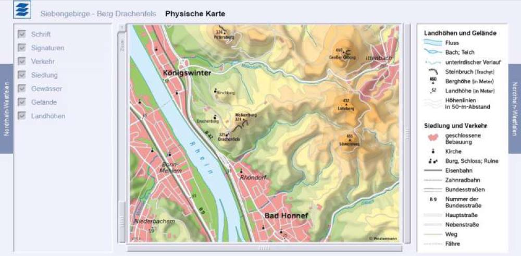Click the Landhöhen und Gelände legend heading
The height and width of the screenshot is (256, 521).
point(460,33)
